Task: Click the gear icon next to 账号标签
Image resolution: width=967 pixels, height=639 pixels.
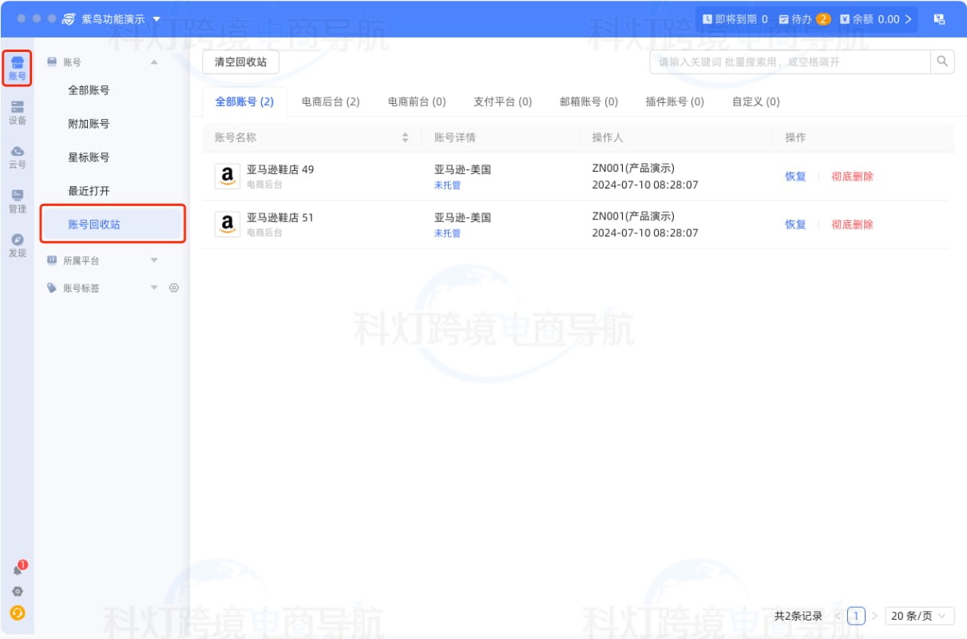Action: click(x=173, y=288)
